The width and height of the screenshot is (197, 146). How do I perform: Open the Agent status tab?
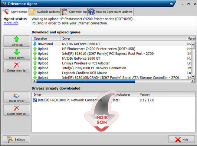pyautogui.click(x=15, y=12)
